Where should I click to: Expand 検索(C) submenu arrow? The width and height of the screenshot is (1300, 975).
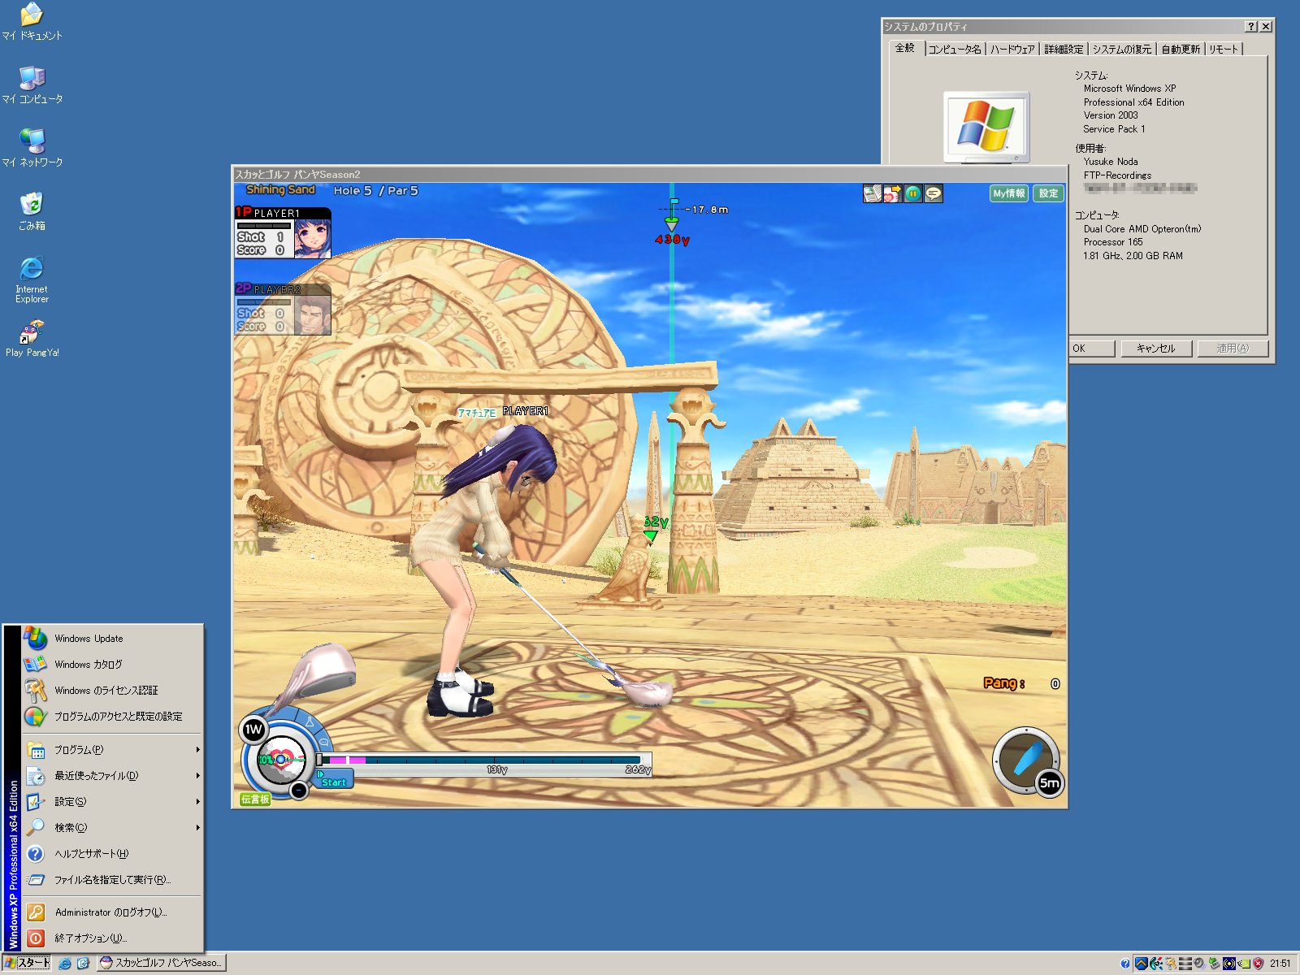pyautogui.click(x=197, y=828)
